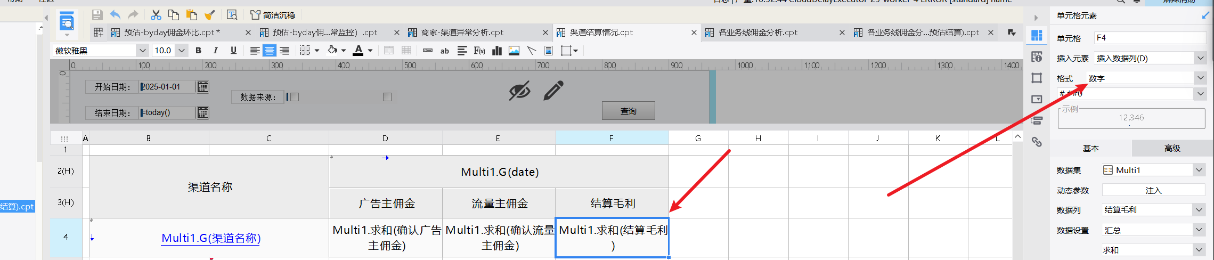Toggle underline formatting

tap(233, 51)
